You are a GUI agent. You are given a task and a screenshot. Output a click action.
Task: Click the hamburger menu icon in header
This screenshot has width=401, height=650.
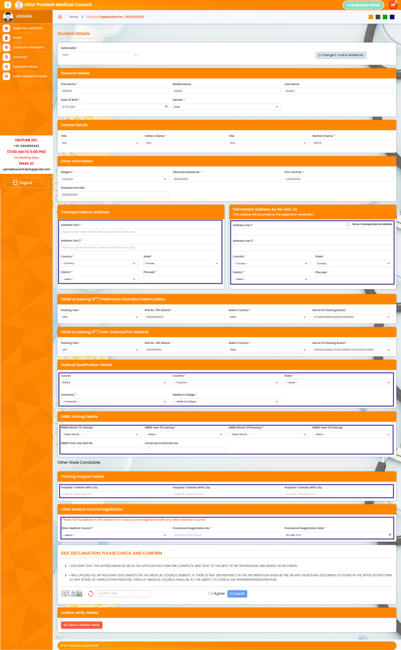[x=8, y=5]
